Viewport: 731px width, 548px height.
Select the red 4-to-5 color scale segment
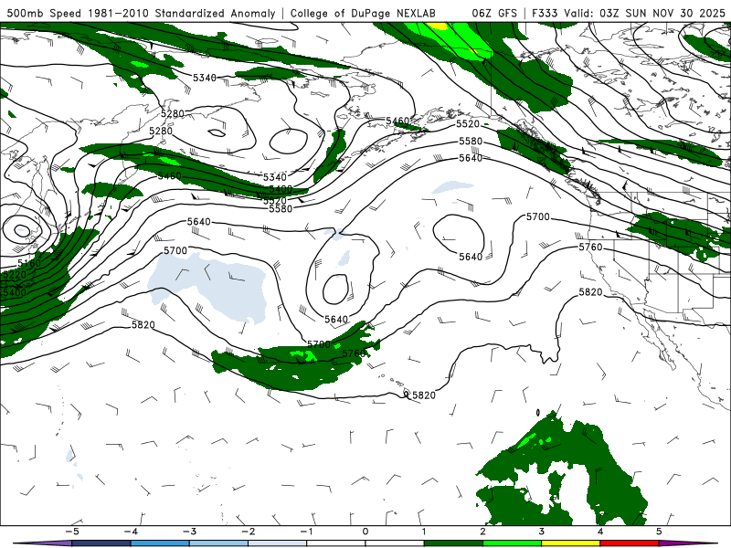[630, 543]
